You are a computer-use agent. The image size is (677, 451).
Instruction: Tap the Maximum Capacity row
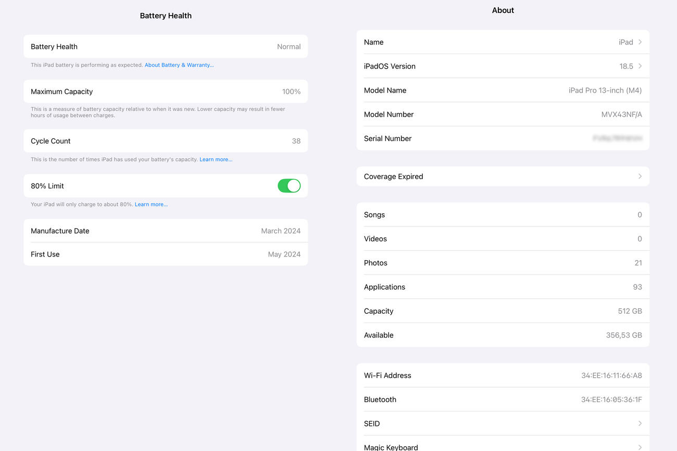pyautogui.click(x=166, y=92)
